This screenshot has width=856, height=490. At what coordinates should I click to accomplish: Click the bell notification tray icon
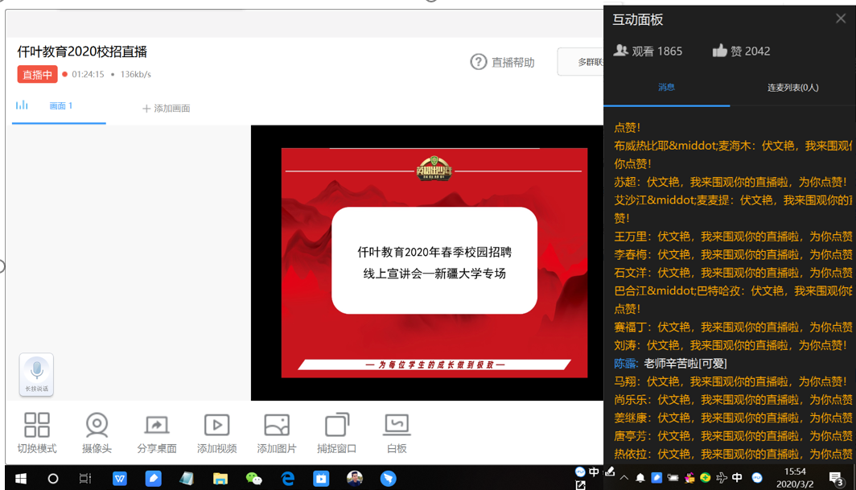coord(640,478)
